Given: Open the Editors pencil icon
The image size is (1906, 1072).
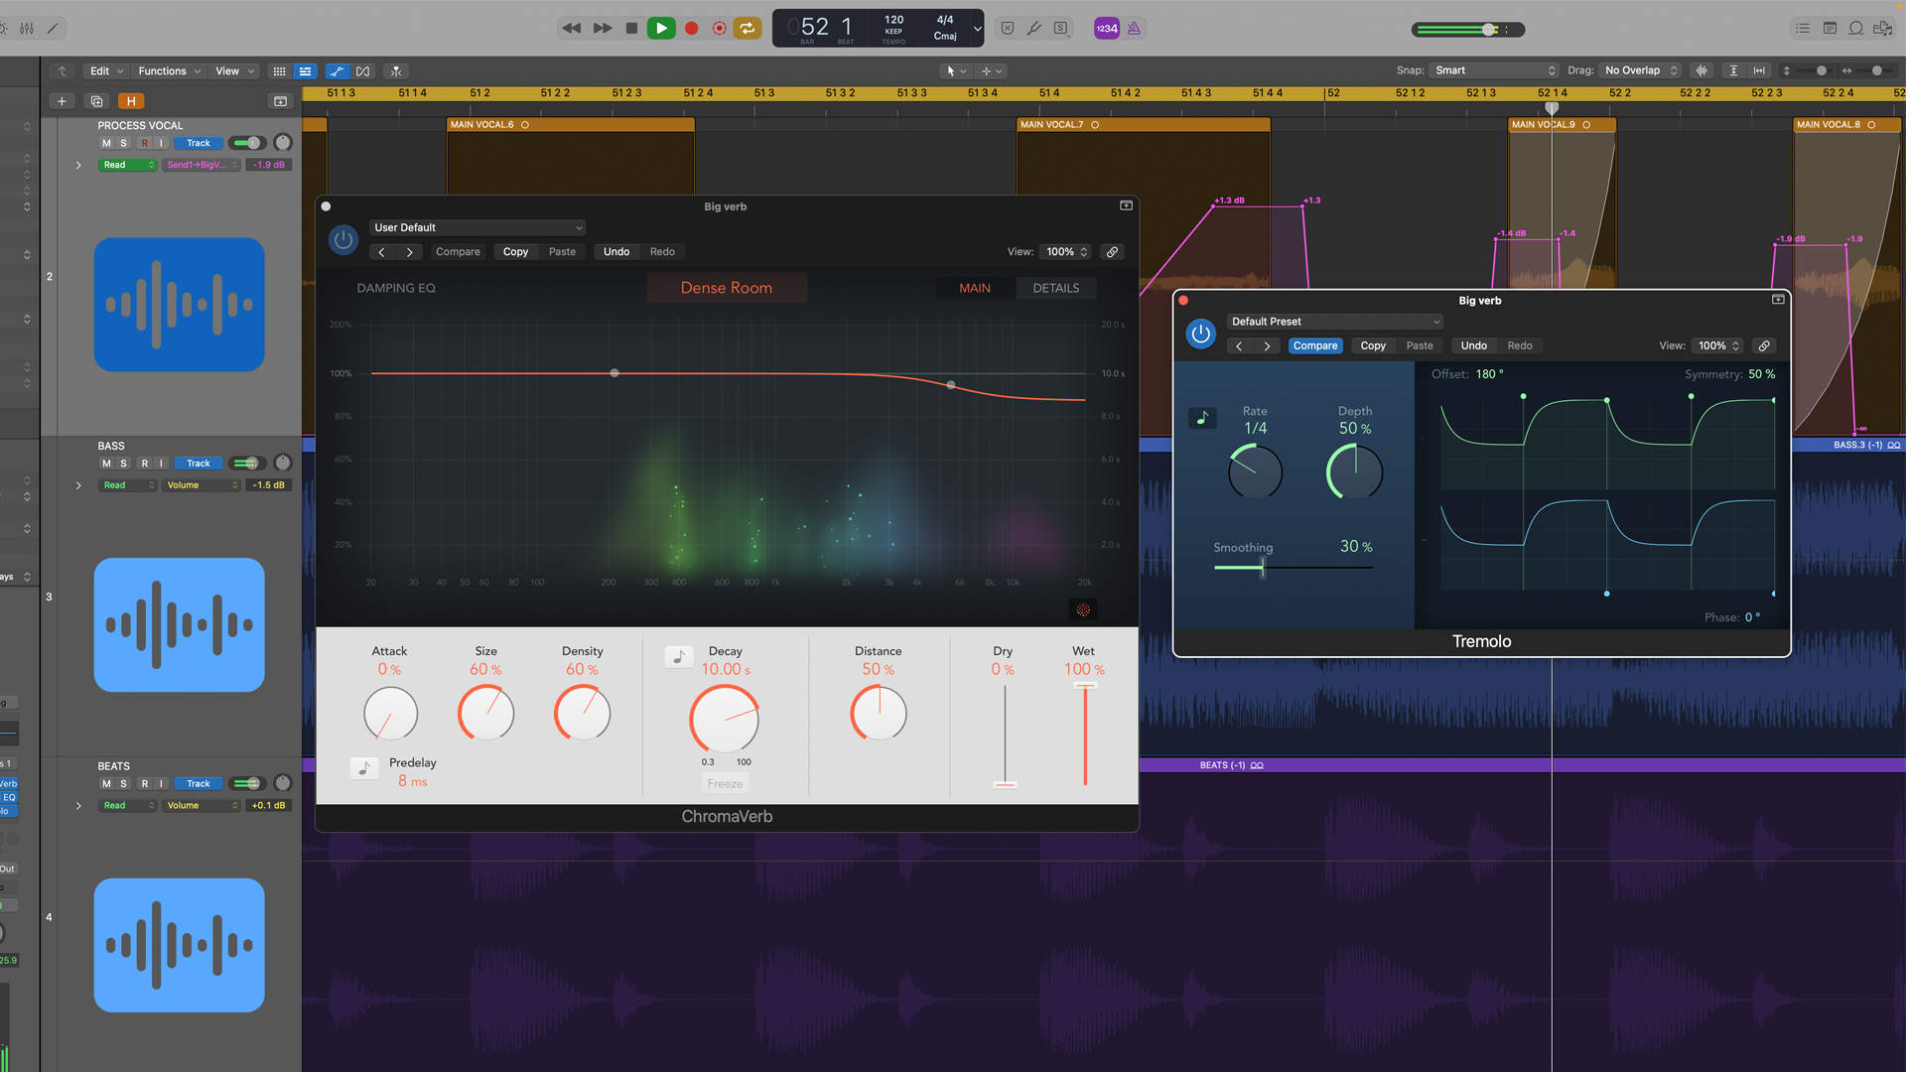Looking at the screenshot, I should tap(53, 28).
